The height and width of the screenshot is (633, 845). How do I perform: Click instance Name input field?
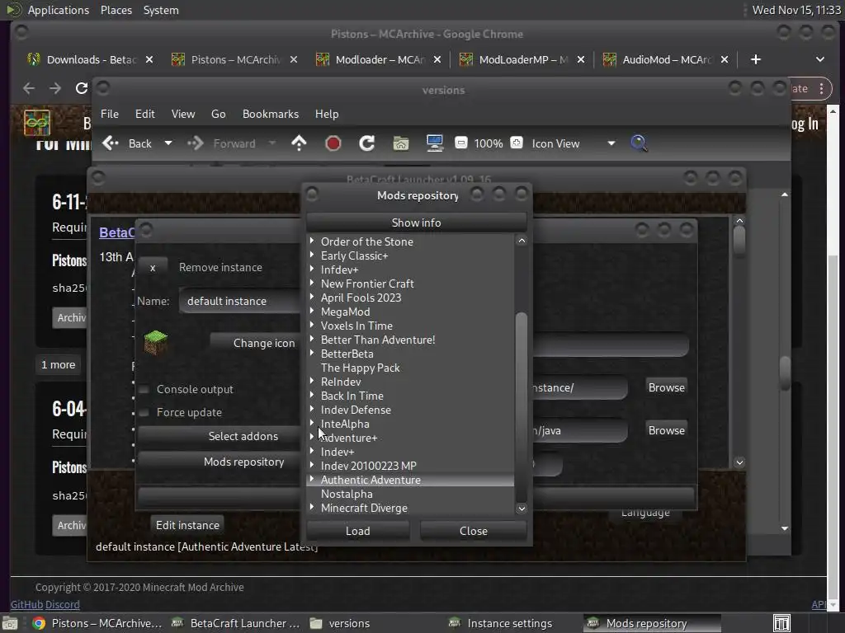click(x=241, y=301)
